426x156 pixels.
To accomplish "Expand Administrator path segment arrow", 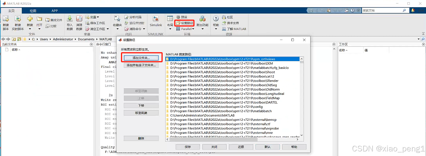I will coord(75,39).
